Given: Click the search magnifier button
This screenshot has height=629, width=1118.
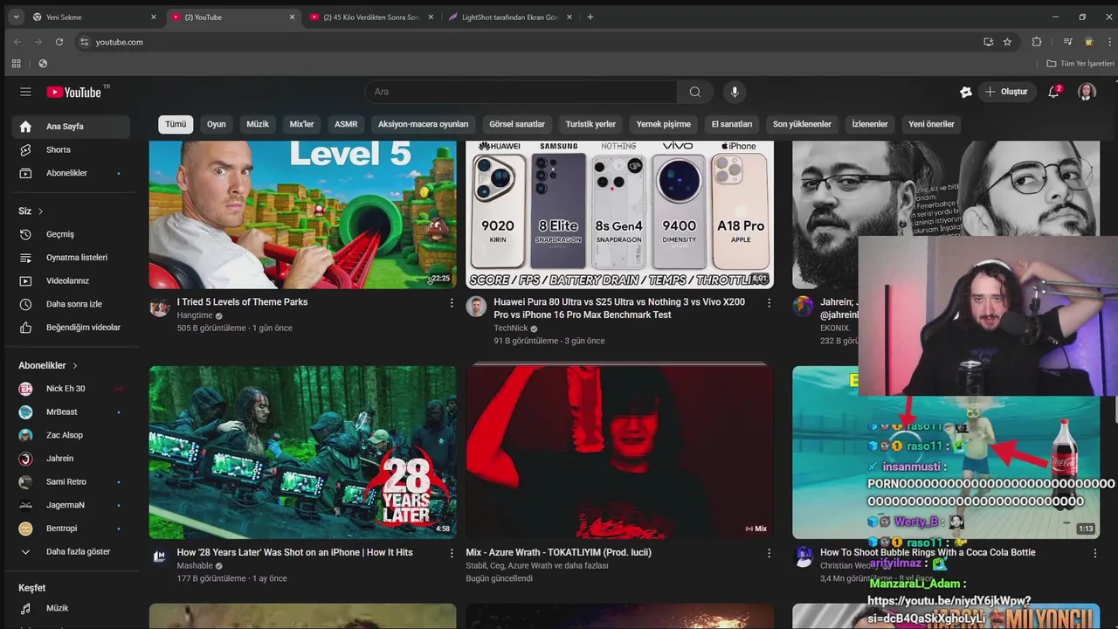Looking at the screenshot, I should point(694,92).
